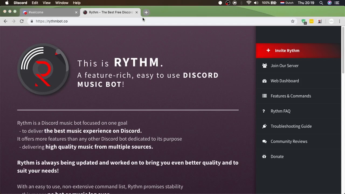Open the browser profile avatar
The image size is (345, 194).
332,21
